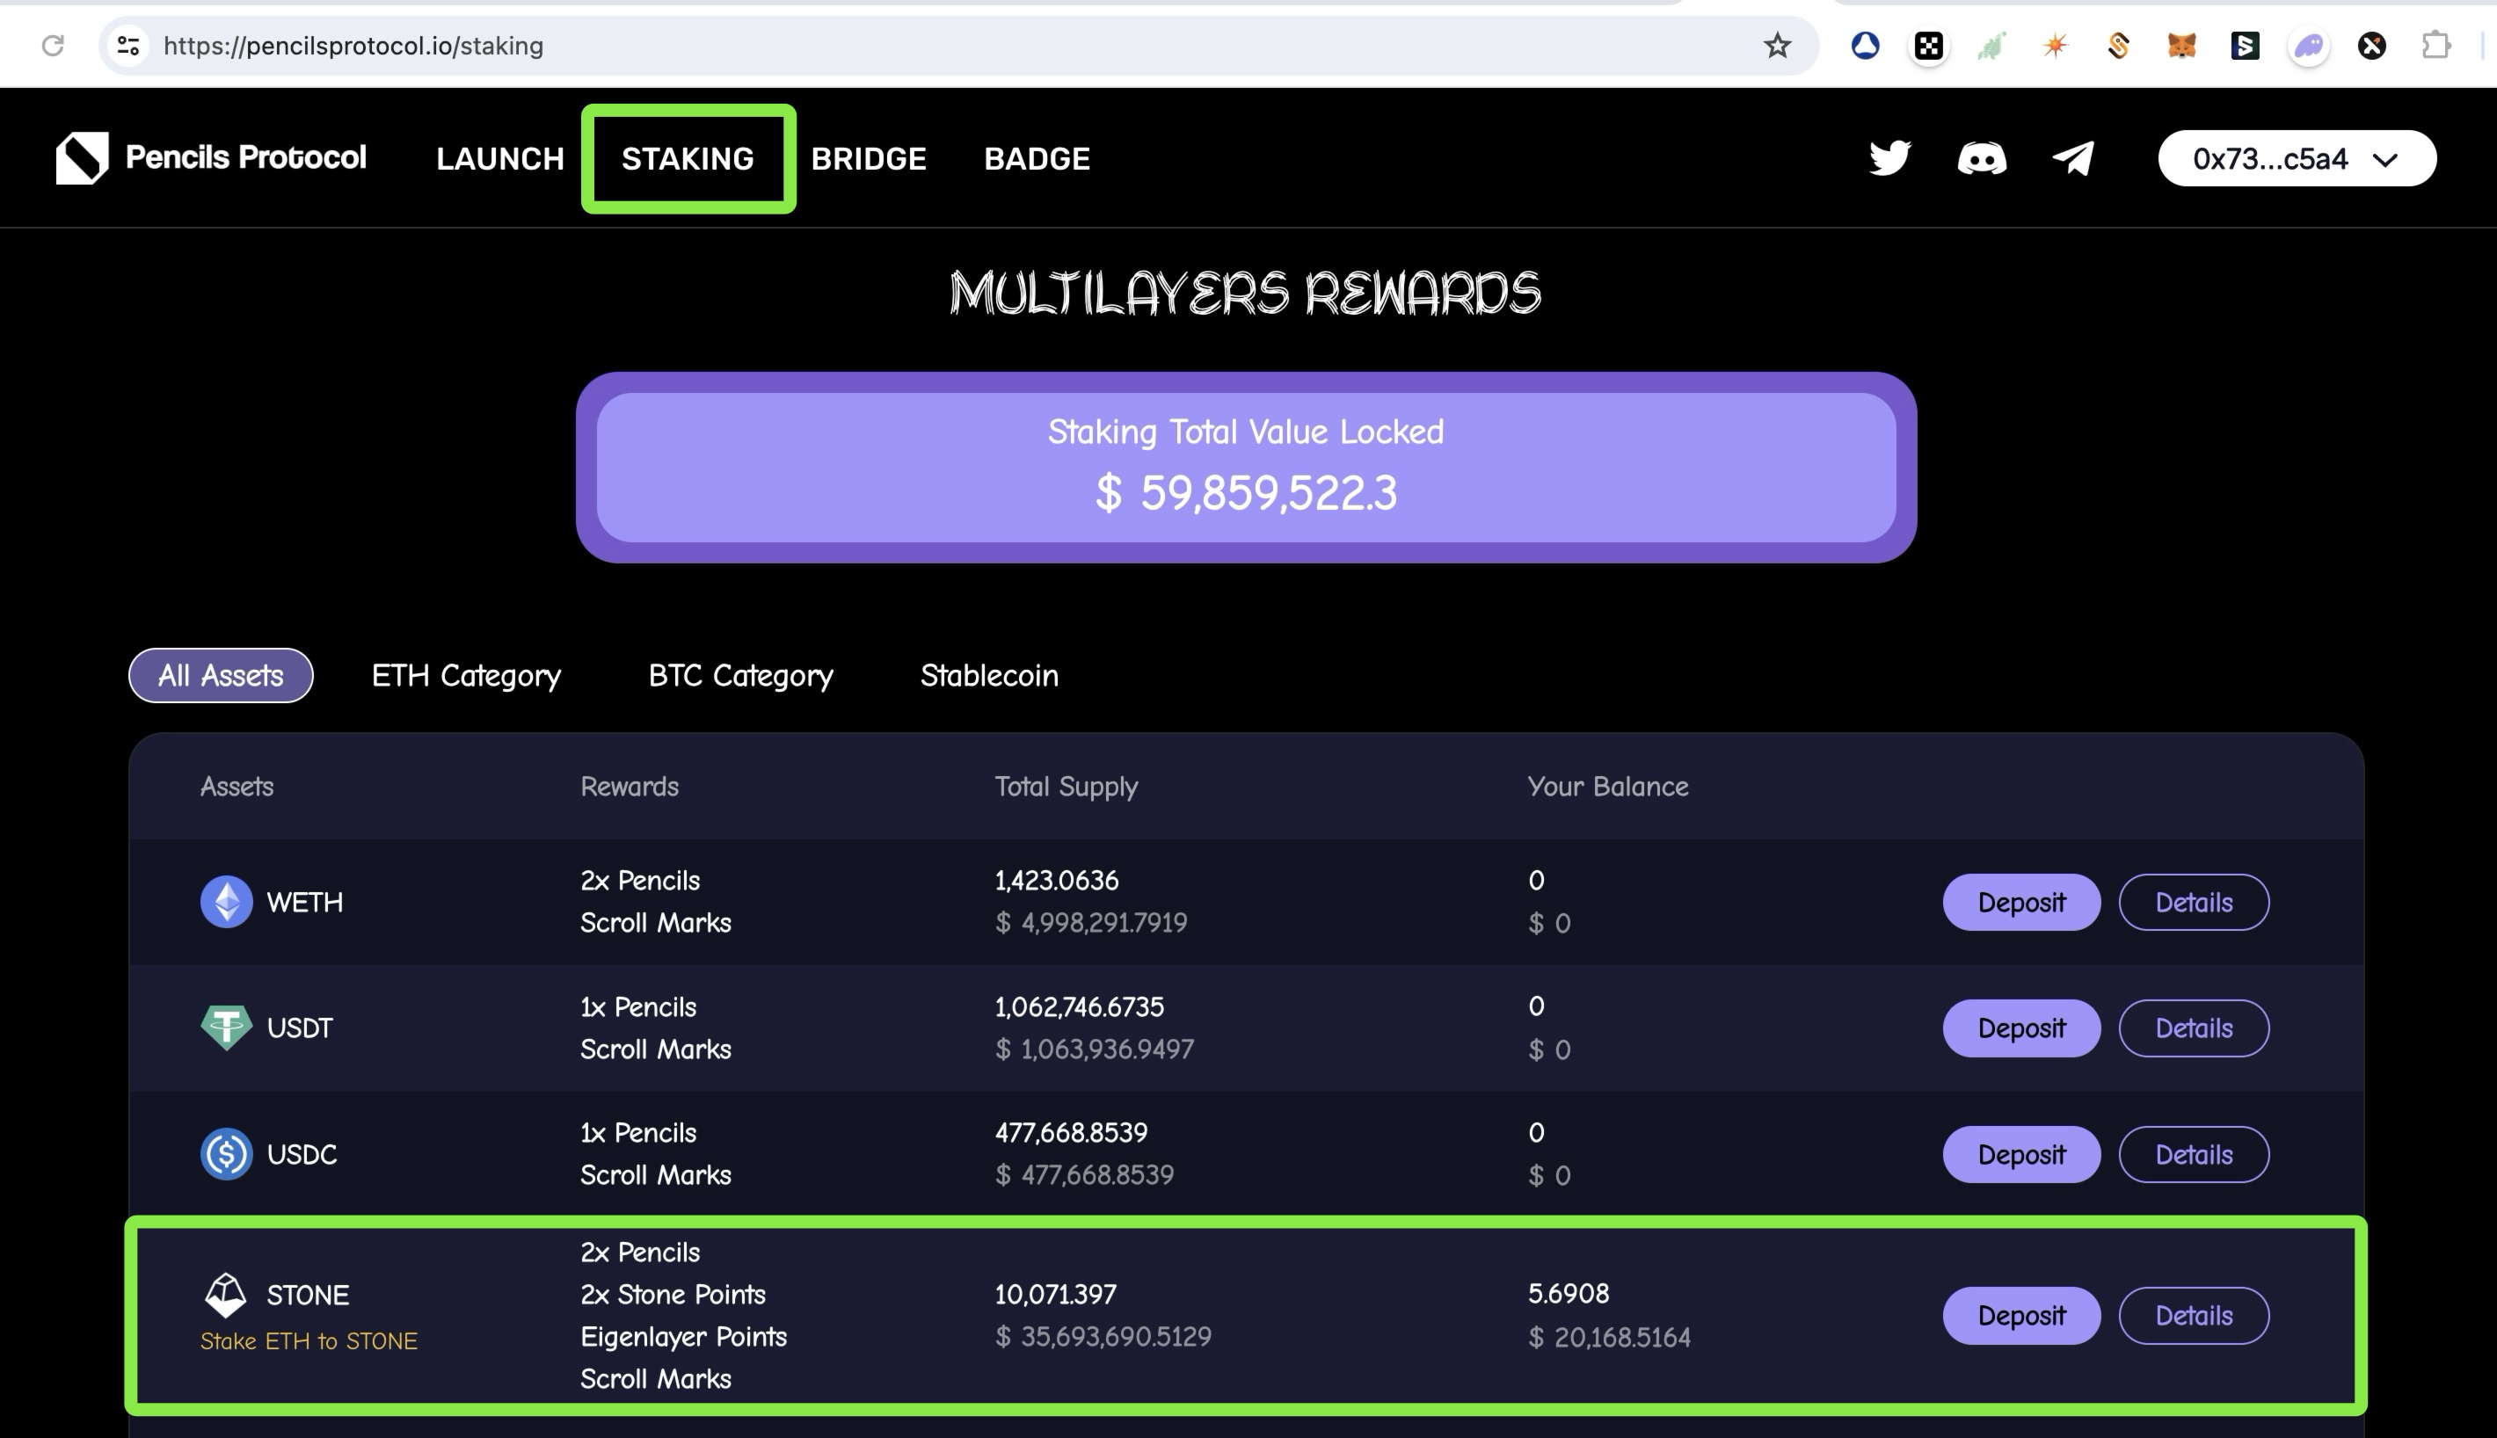
Task: Click the $ 4,998,291.7919 WETH value
Action: coord(1090,922)
